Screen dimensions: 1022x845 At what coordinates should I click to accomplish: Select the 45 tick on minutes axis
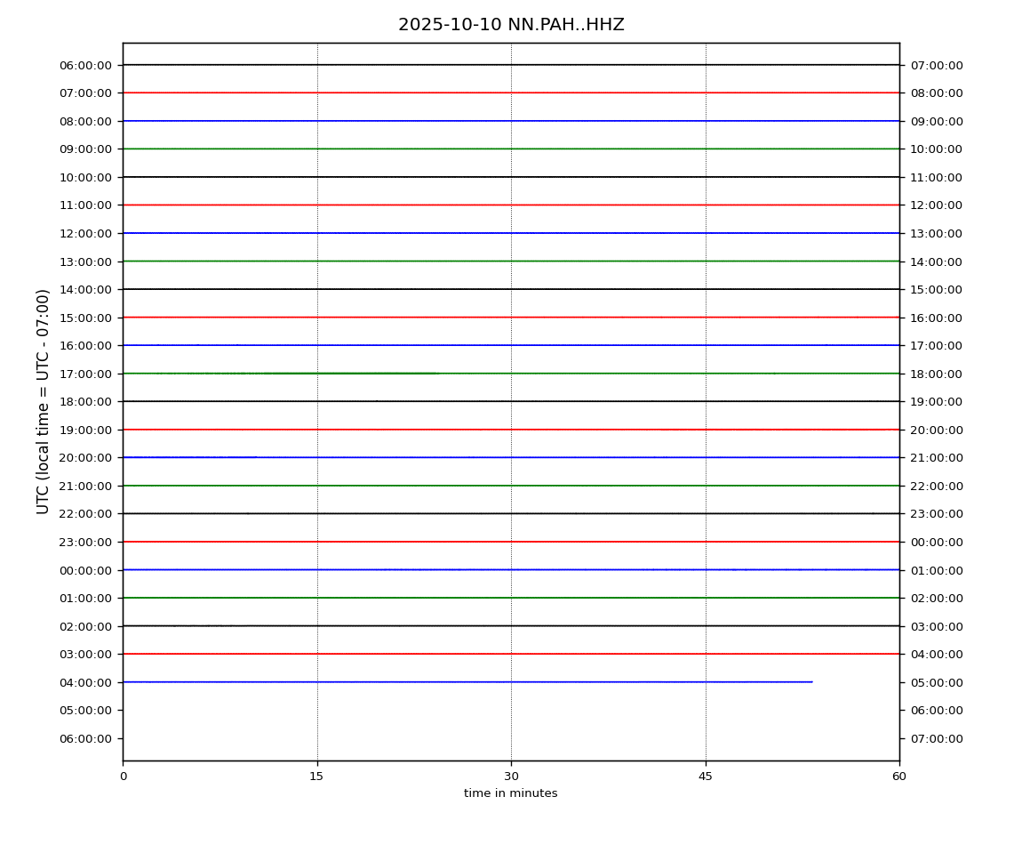pyautogui.click(x=706, y=777)
